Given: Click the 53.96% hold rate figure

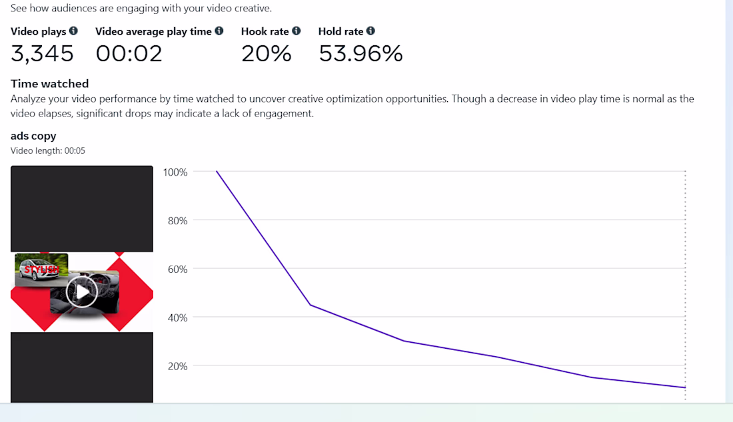Looking at the screenshot, I should [x=361, y=53].
